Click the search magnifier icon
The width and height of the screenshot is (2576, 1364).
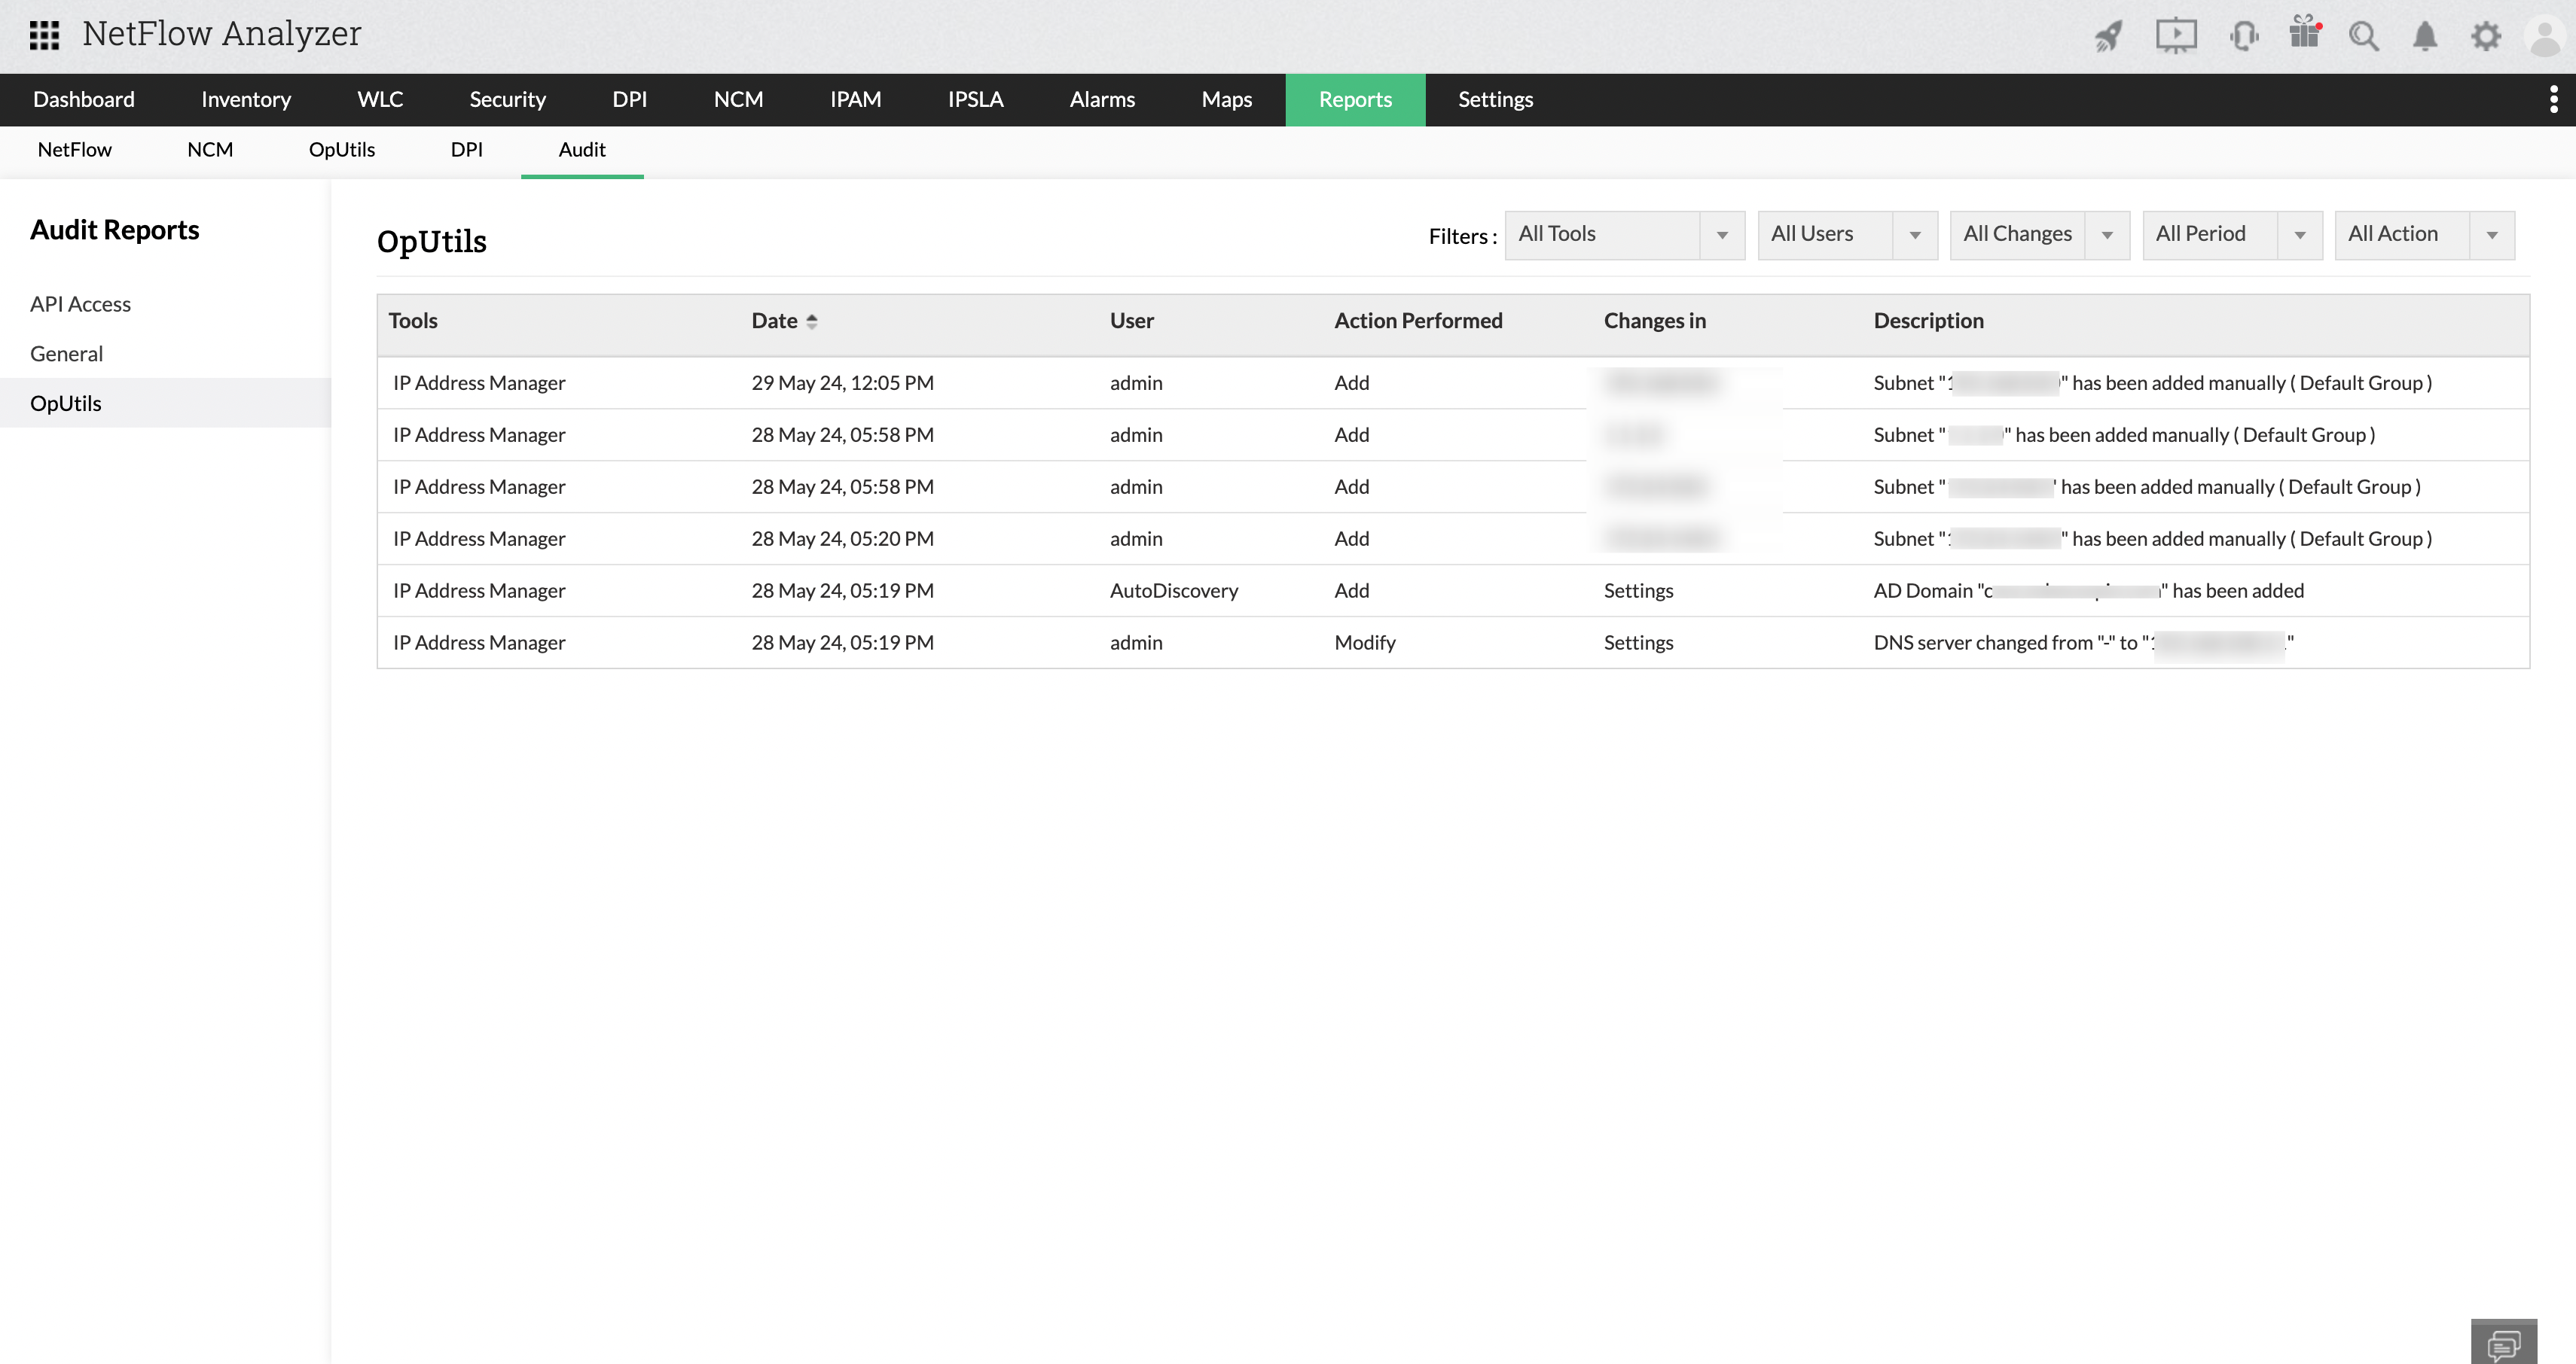(2364, 36)
